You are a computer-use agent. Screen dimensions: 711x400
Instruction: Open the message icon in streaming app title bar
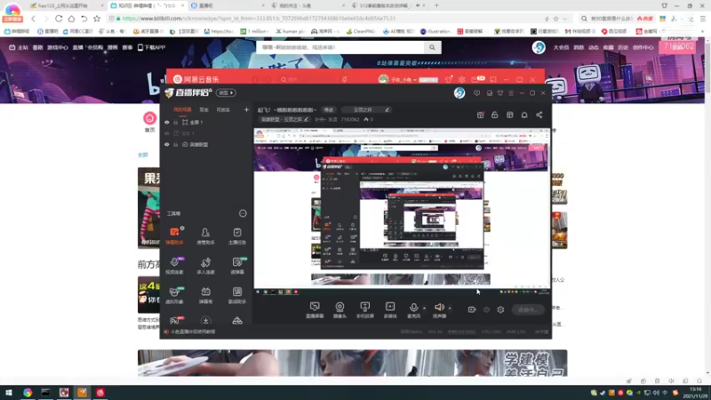pos(476,93)
